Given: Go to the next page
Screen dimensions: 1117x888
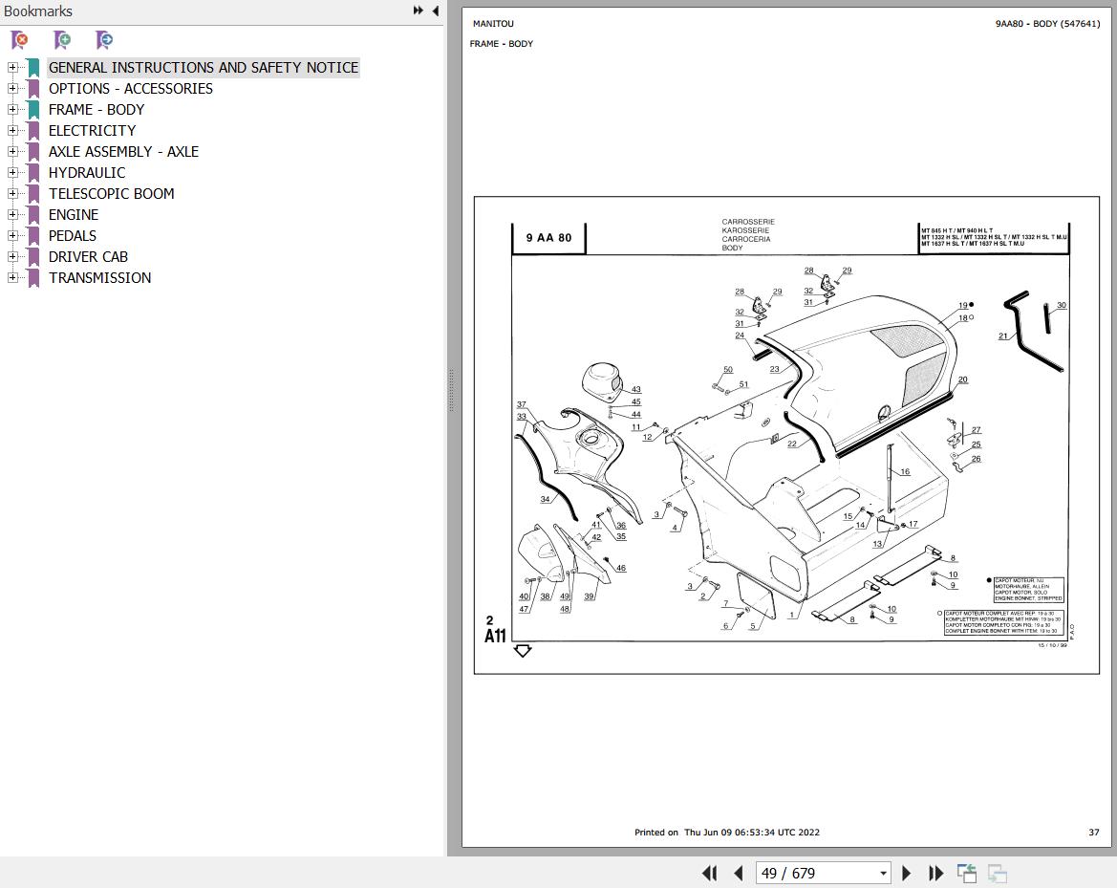Looking at the screenshot, I should pyautogui.click(x=906, y=873).
